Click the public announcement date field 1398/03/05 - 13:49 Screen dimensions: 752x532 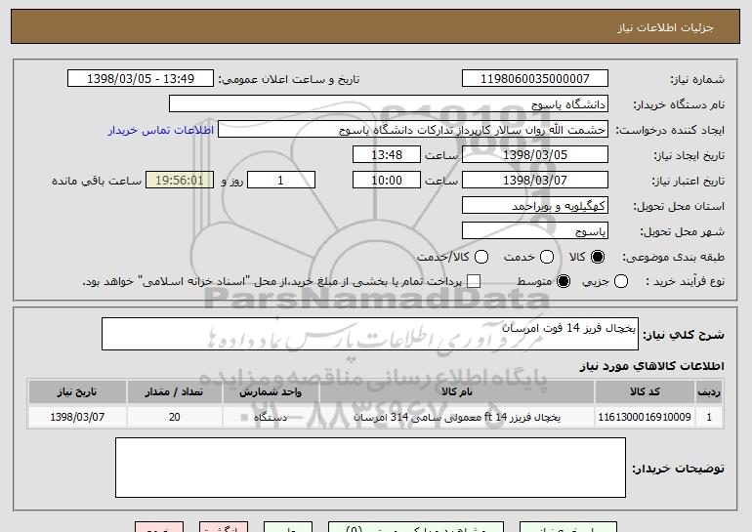click(141, 79)
